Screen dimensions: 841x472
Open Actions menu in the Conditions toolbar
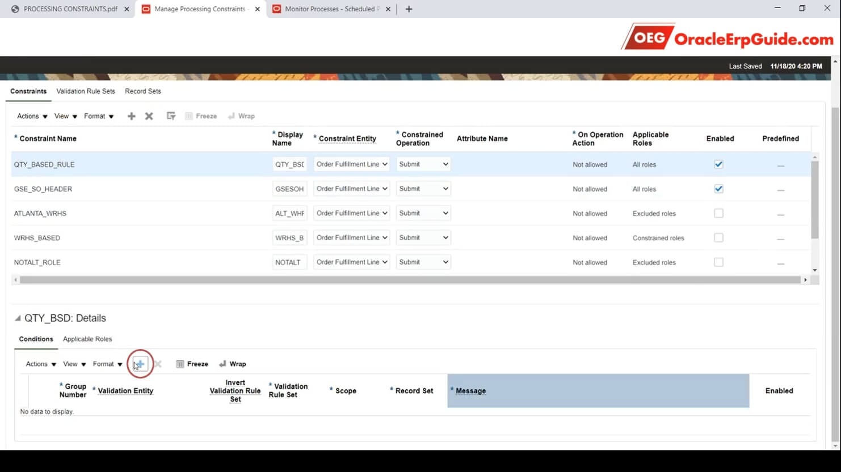(41, 364)
